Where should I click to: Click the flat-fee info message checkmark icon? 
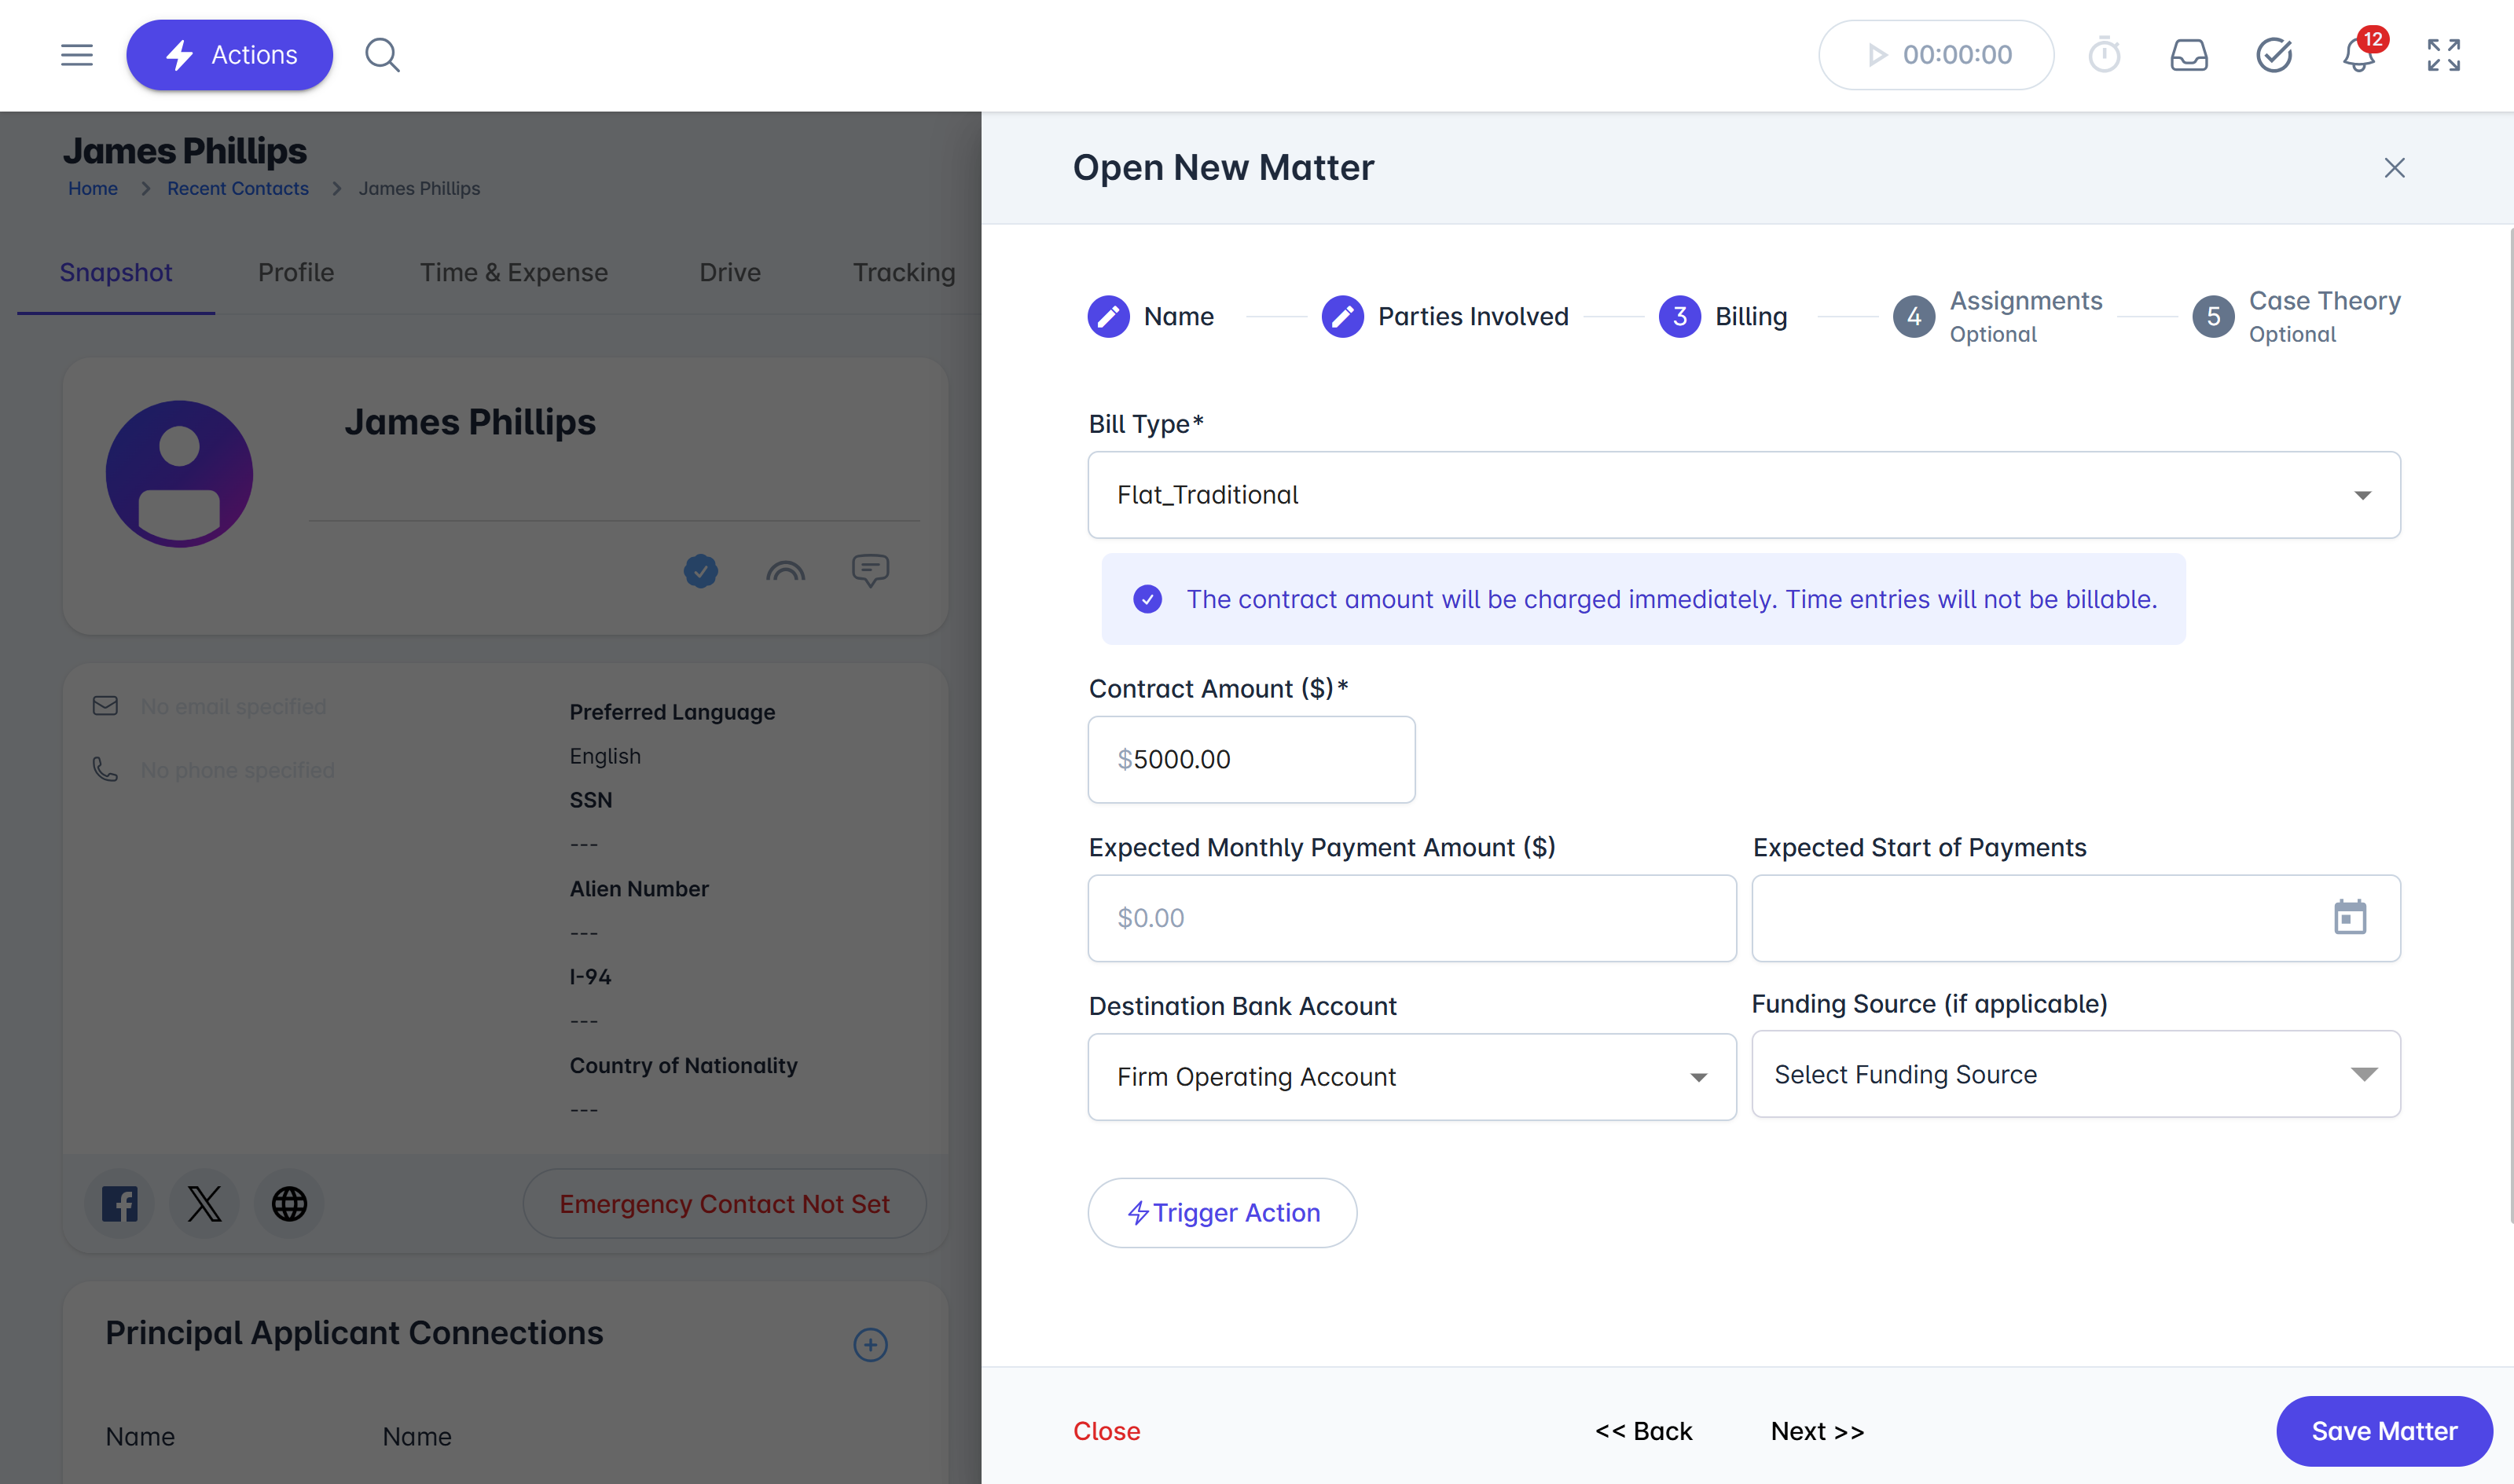(1147, 599)
